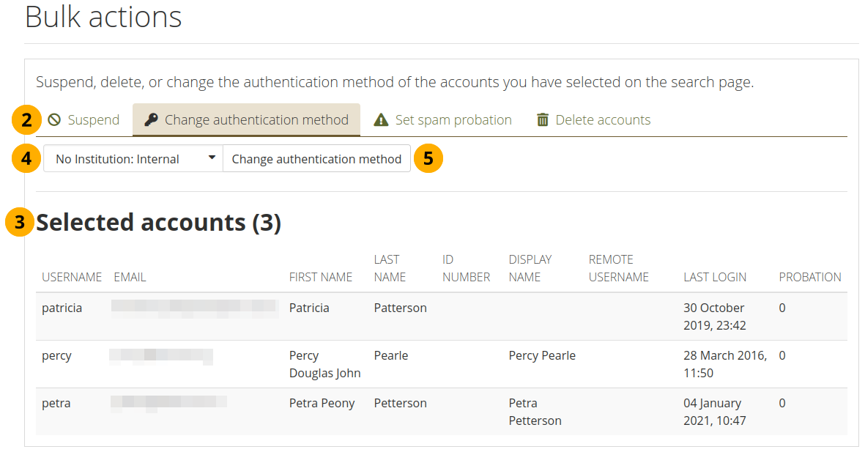This screenshot has width=865, height=452.
Task: Open the Delete accounts tab
Action: [602, 120]
